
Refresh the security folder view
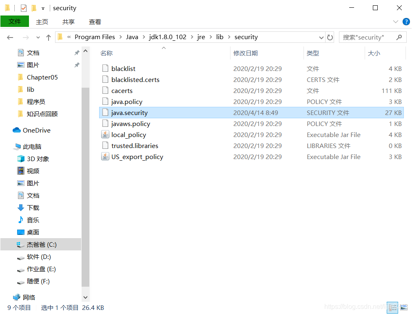point(330,37)
